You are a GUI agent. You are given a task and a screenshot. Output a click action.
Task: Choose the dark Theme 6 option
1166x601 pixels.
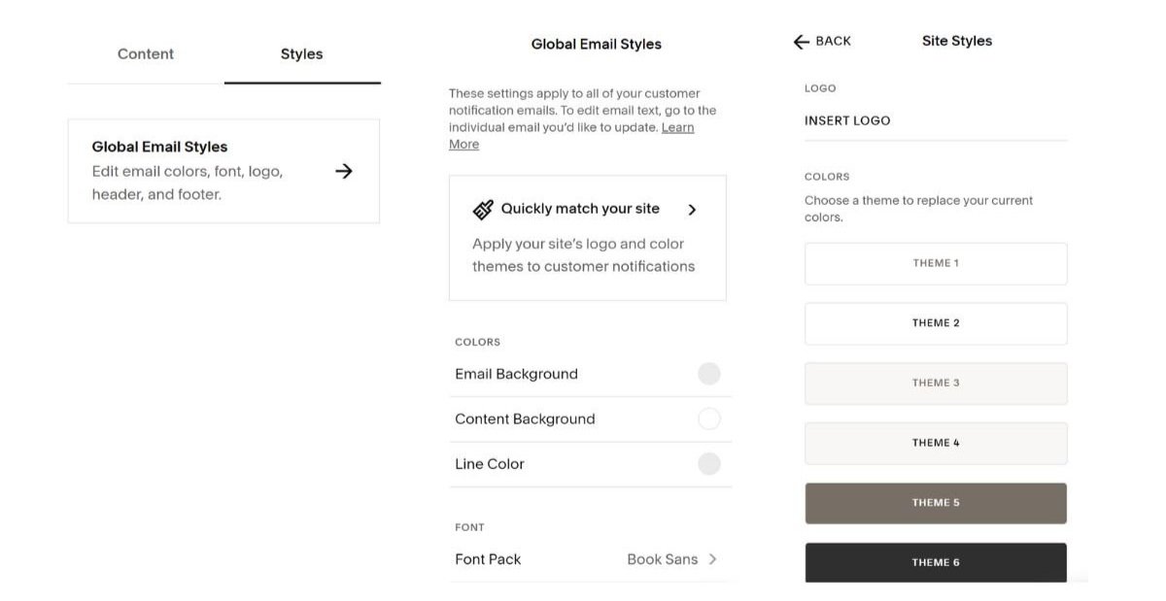point(935,561)
